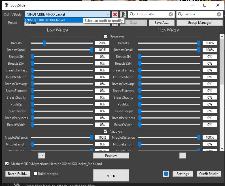Click the high weight BreastFlatness label
This screenshot has width=225, height=186.
point(123,91)
